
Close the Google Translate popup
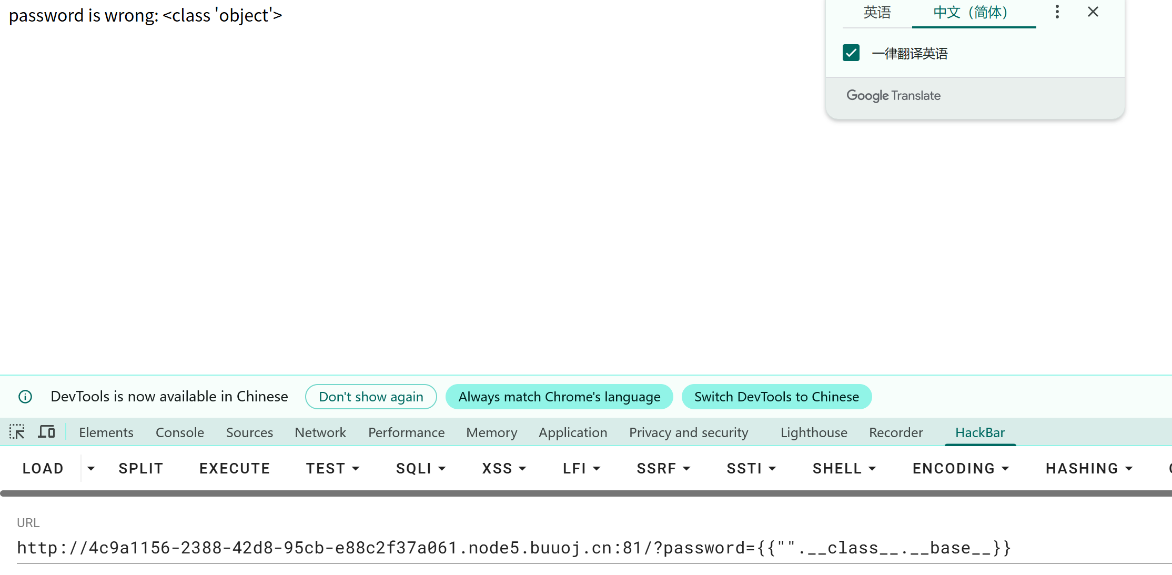(x=1093, y=12)
